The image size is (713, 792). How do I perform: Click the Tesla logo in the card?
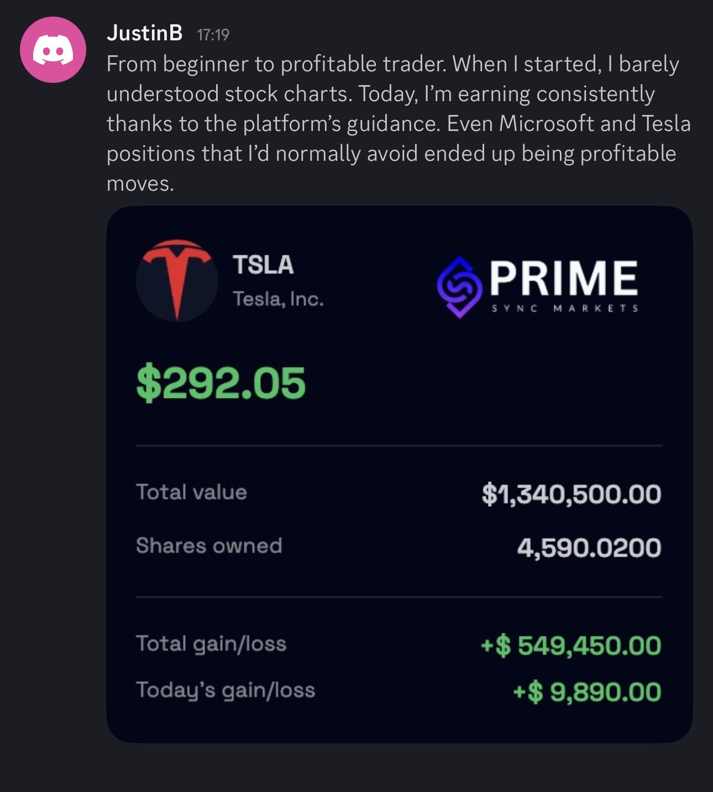click(x=177, y=280)
